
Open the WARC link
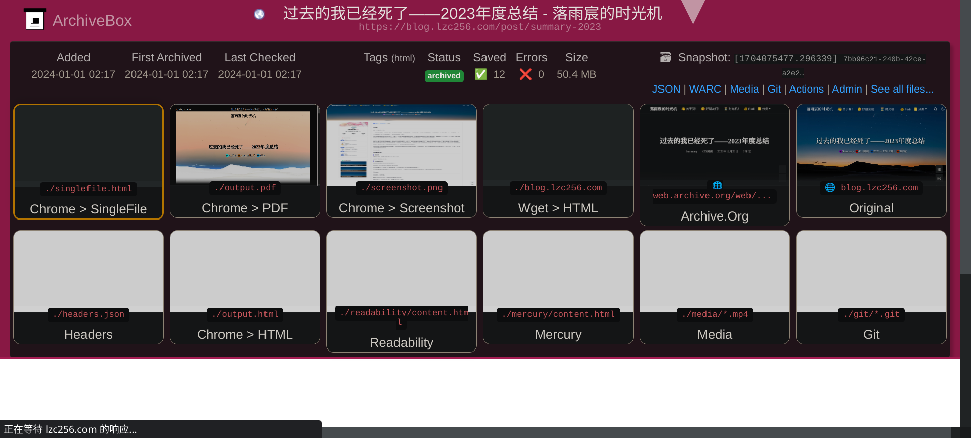click(704, 90)
